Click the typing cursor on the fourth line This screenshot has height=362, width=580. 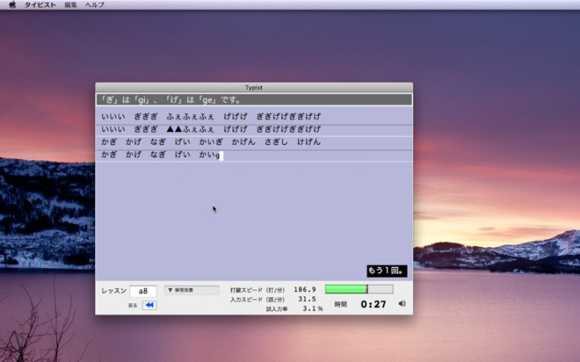click(221, 155)
